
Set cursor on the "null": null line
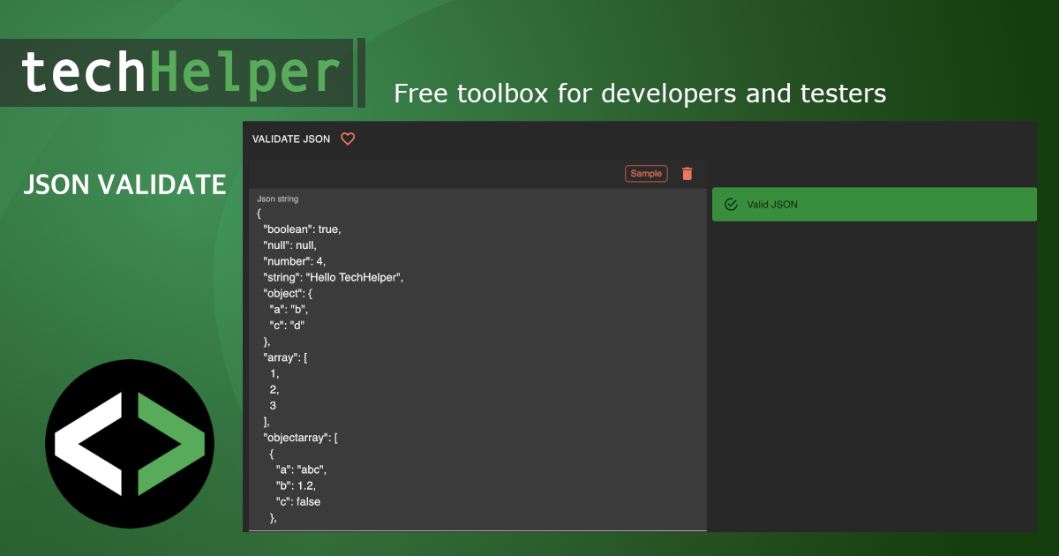289,245
